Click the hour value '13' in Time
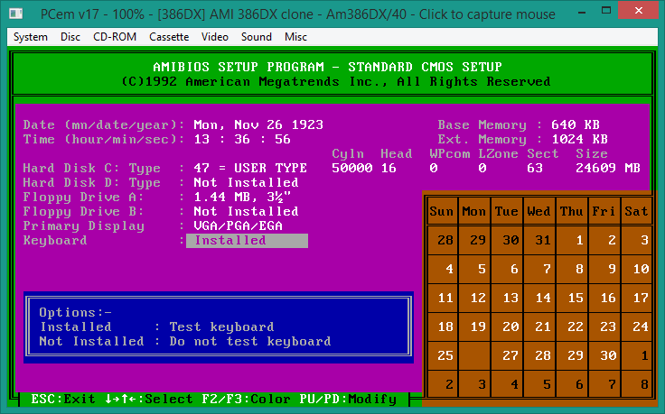 click(x=201, y=139)
